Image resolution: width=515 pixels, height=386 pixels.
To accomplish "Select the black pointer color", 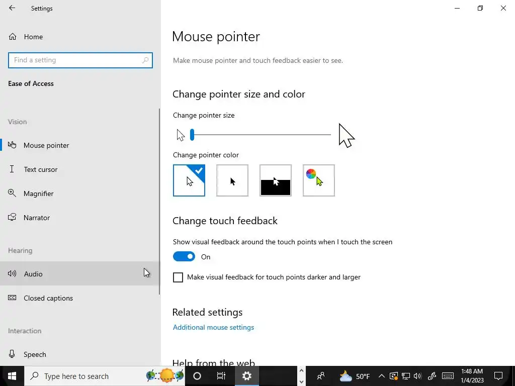I will (x=232, y=180).
